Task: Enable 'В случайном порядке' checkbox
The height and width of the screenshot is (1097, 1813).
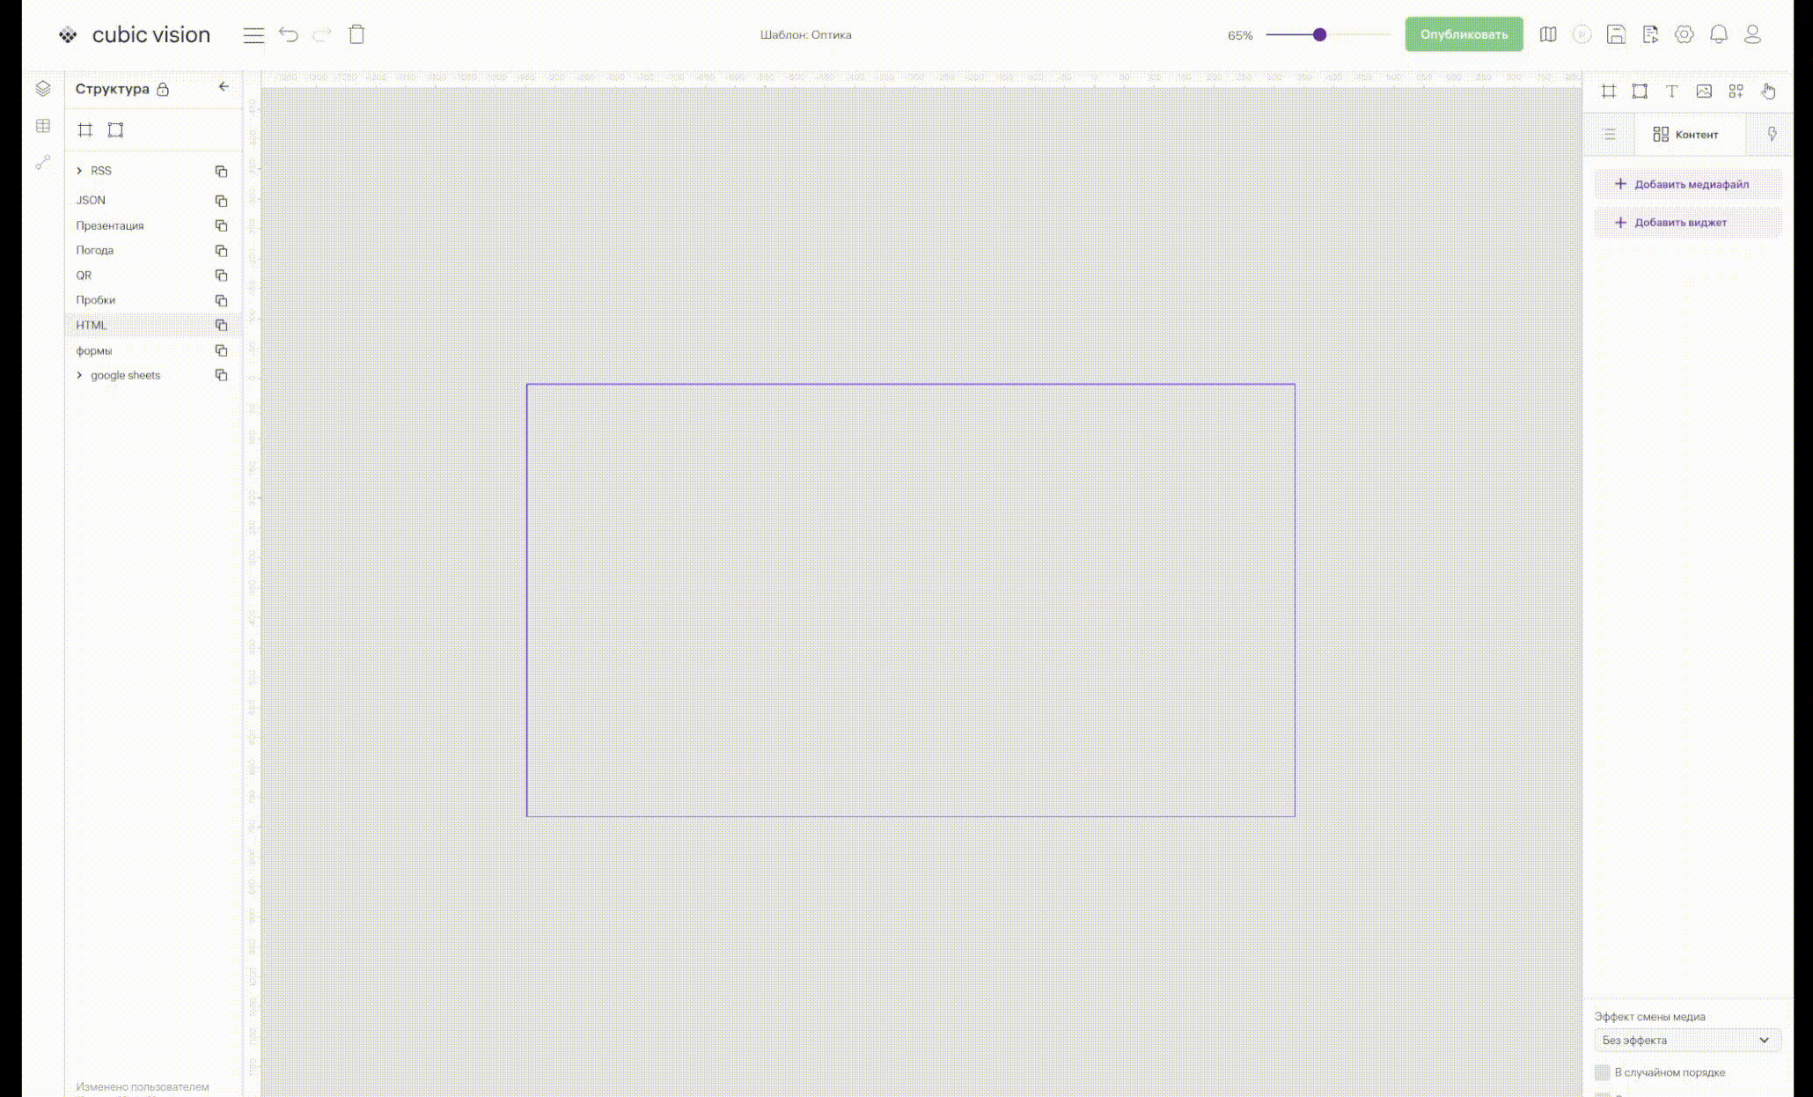Action: pos(1602,1072)
